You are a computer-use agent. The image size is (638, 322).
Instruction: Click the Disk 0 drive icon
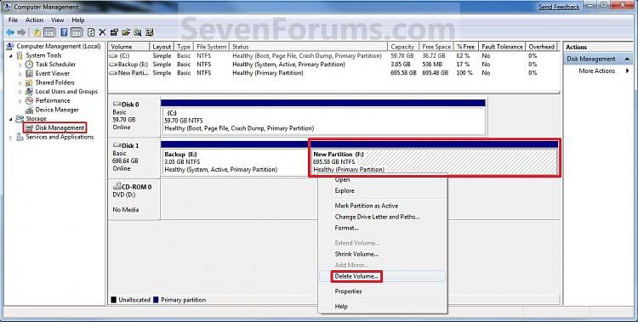pos(117,105)
